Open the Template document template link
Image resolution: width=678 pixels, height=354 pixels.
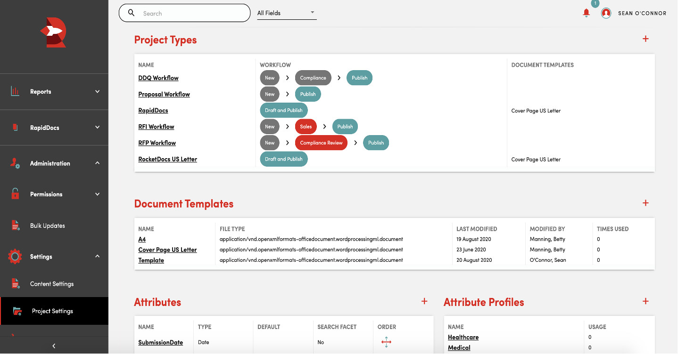click(151, 260)
